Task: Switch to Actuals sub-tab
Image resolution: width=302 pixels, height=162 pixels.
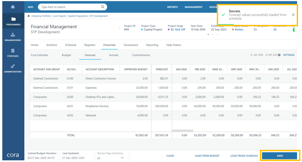Action: coord(114,55)
